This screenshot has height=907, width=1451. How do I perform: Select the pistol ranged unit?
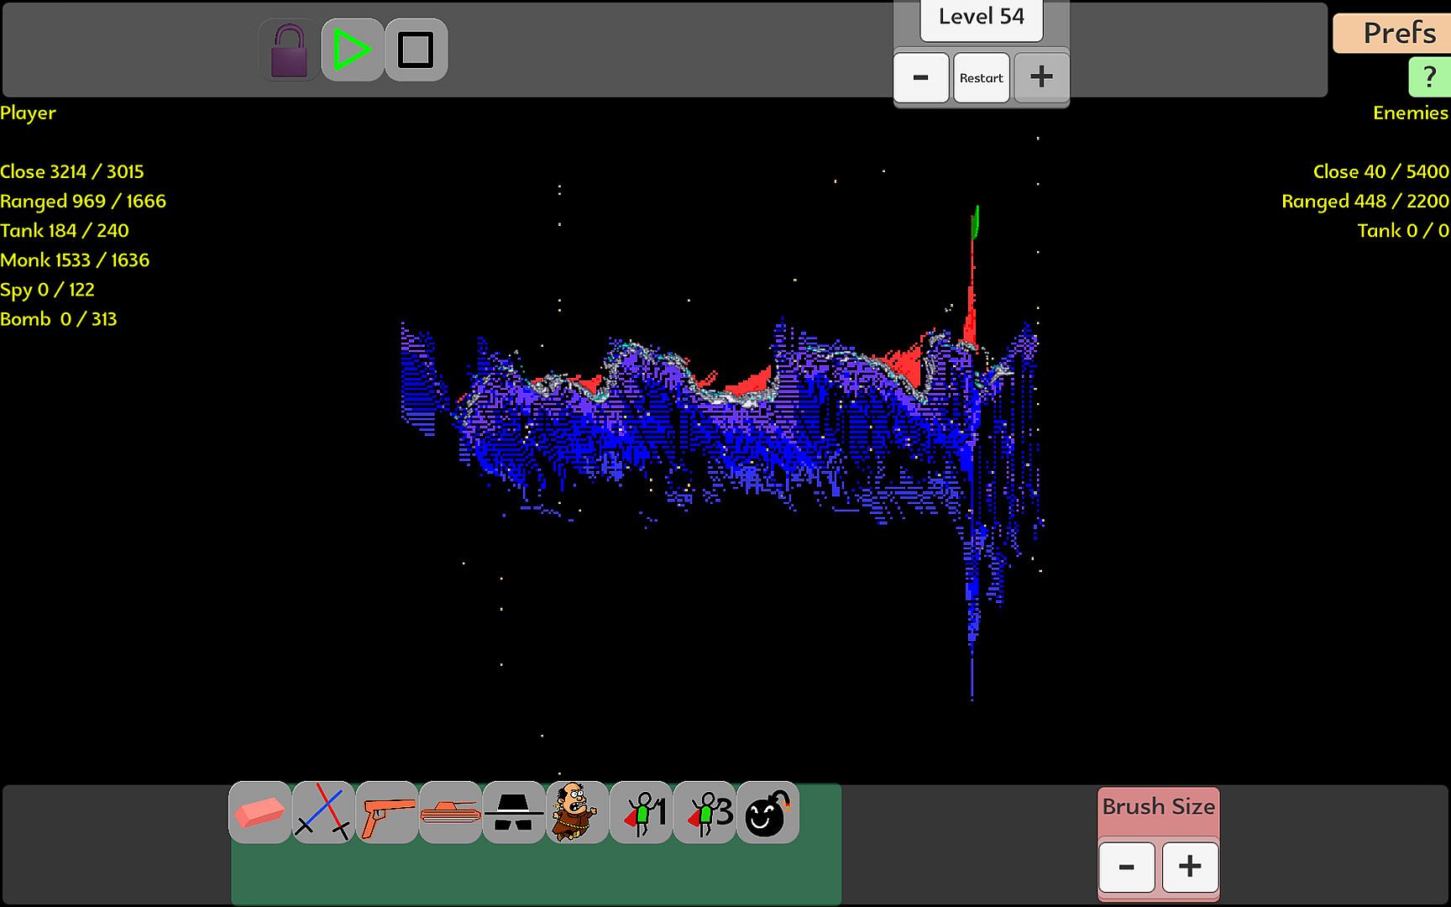(387, 812)
